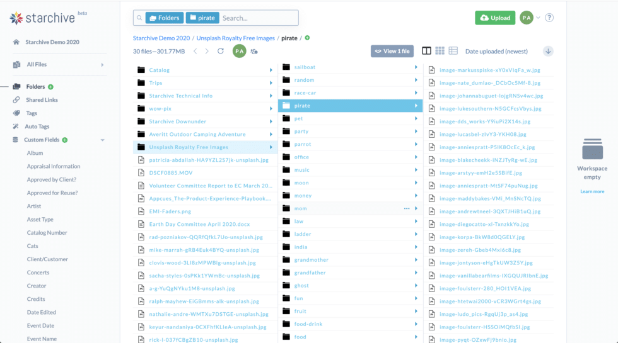The image size is (618, 343).
Task: Open the PA user avatar menu
Action: [526, 18]
